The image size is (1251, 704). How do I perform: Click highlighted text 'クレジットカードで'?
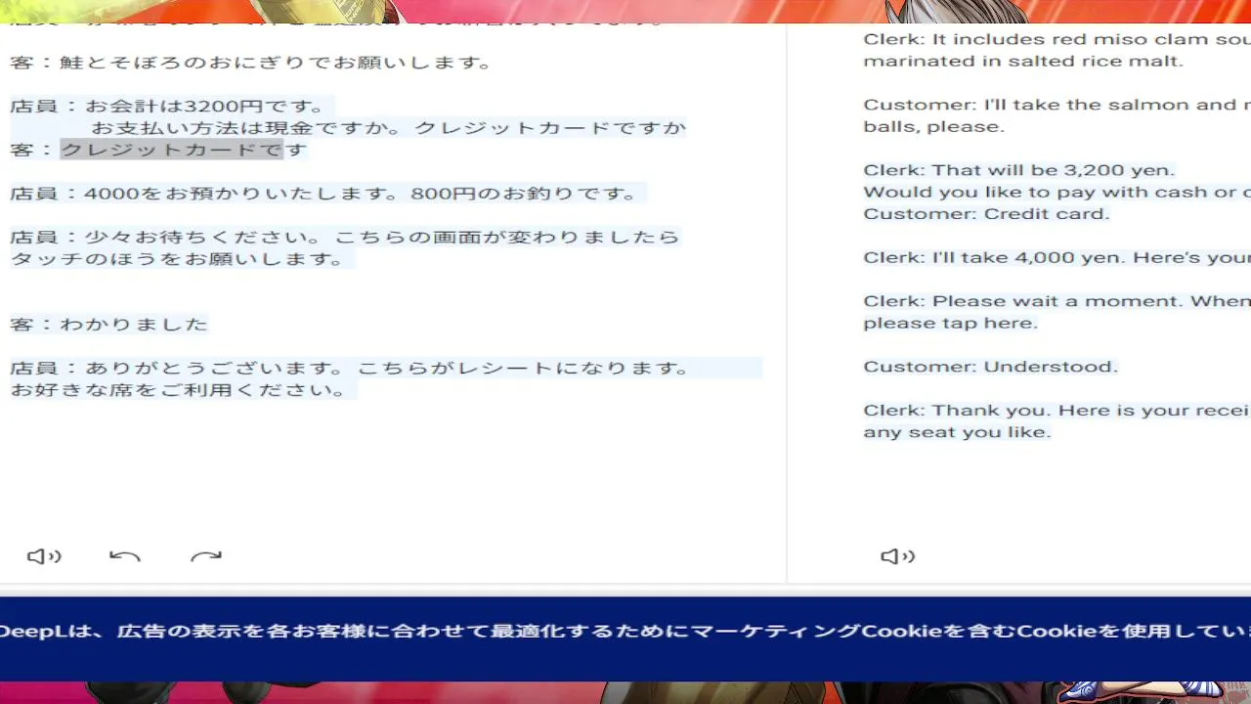172,150
